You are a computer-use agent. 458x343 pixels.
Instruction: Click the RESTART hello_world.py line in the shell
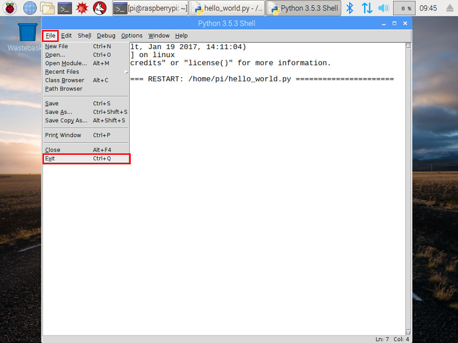[262, 79]
